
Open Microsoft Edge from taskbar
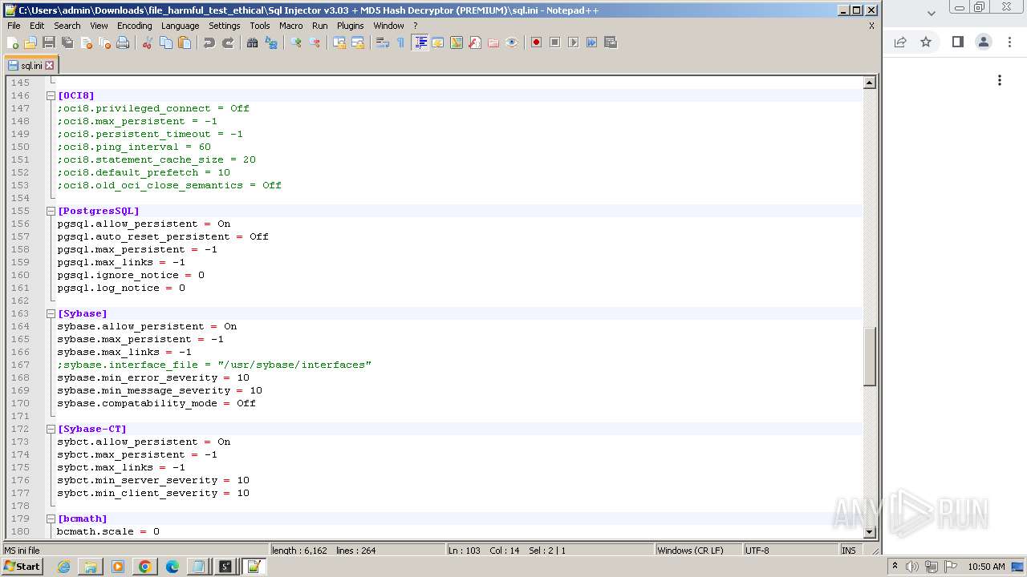[x=172, y=567]
